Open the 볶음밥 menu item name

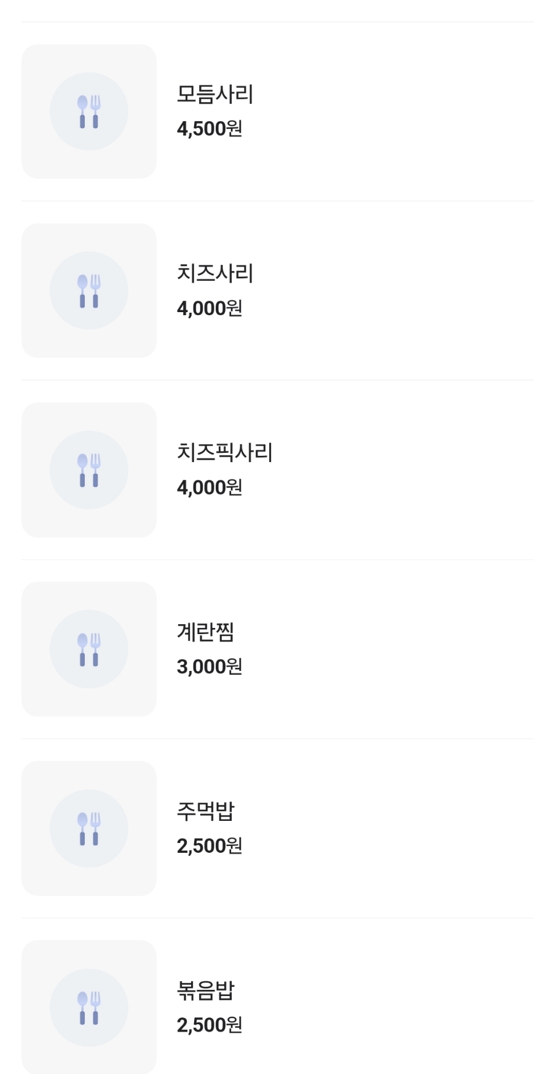pyautogui.click(x=205, y=990)
